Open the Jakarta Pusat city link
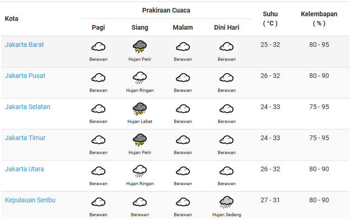Screen dimensions: 350x219 (25, 76)
